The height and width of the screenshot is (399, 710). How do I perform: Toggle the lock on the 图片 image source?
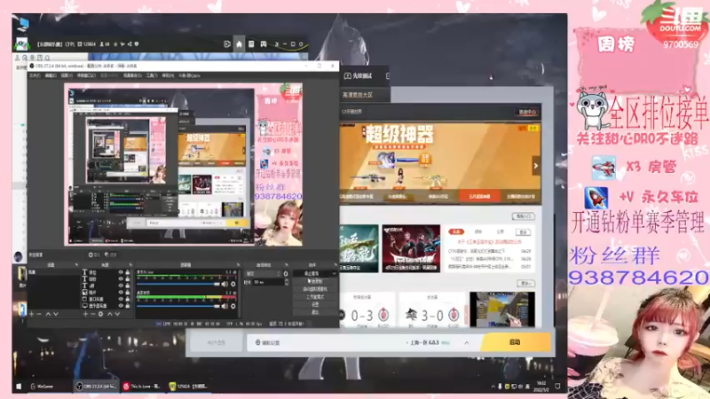click(127, 293)
